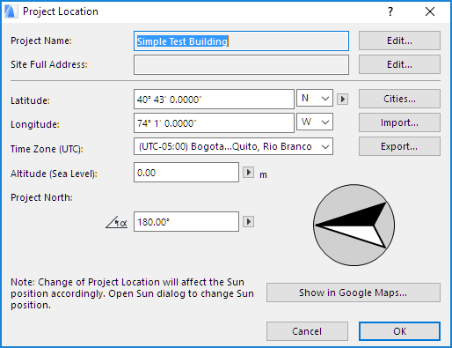452x348 pixels.
Task: Click the Altitude (Sea Level) field
Action: (x=186, y=173)
